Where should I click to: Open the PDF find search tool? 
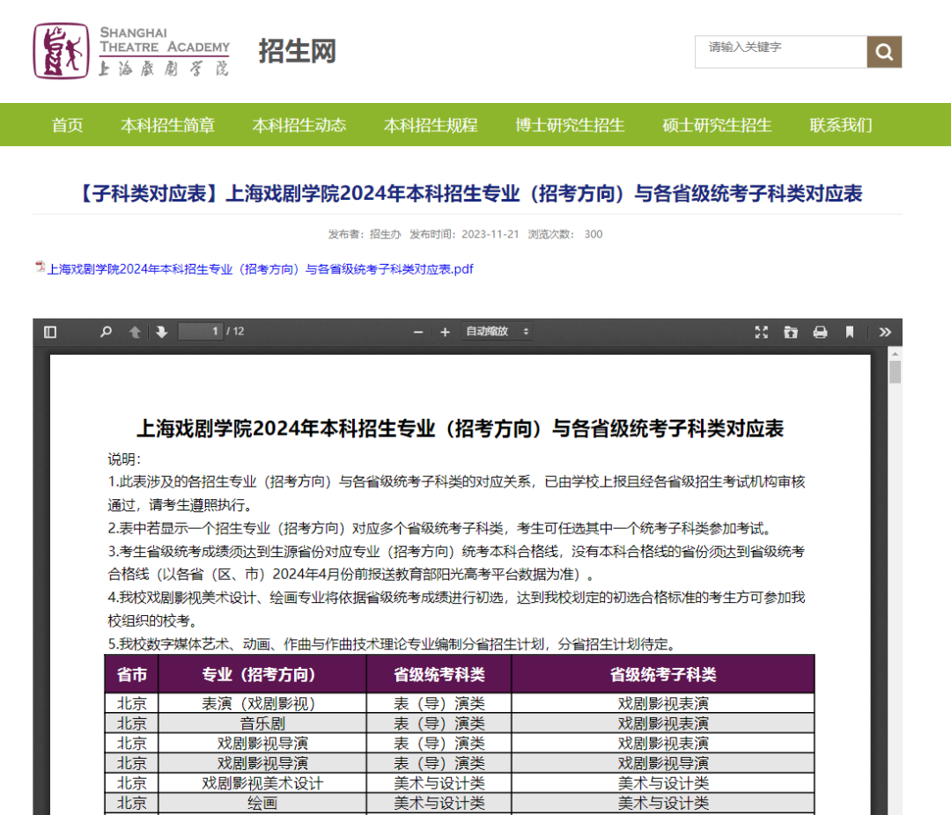(x=106, y=332)
